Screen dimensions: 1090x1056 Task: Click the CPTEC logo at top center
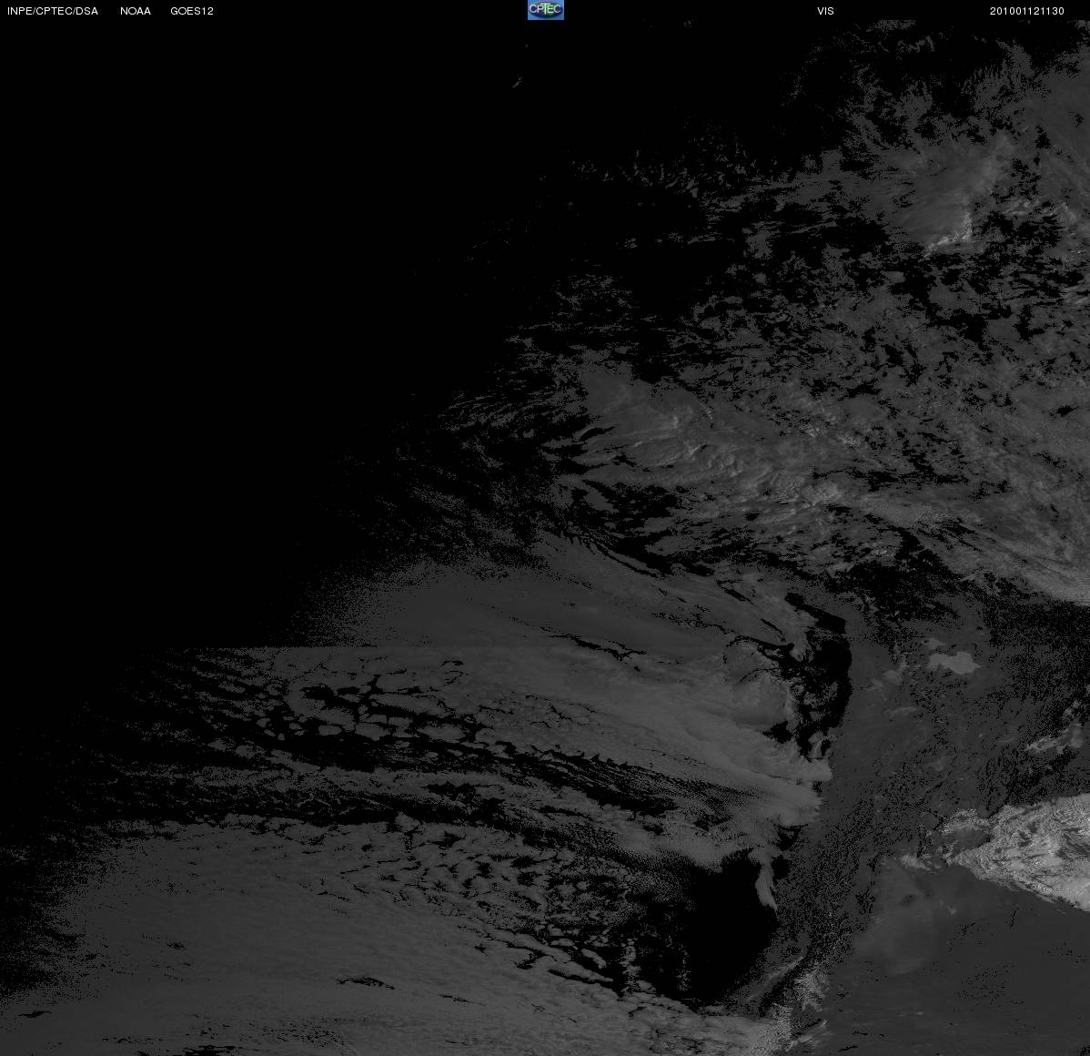pyautogui.click(x=546, y=10)
